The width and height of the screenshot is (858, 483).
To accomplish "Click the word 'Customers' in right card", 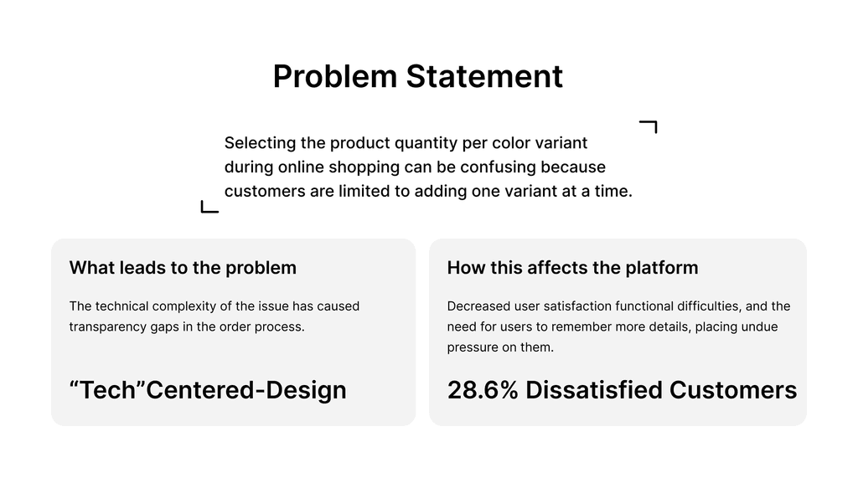I will tap(733, 390).
